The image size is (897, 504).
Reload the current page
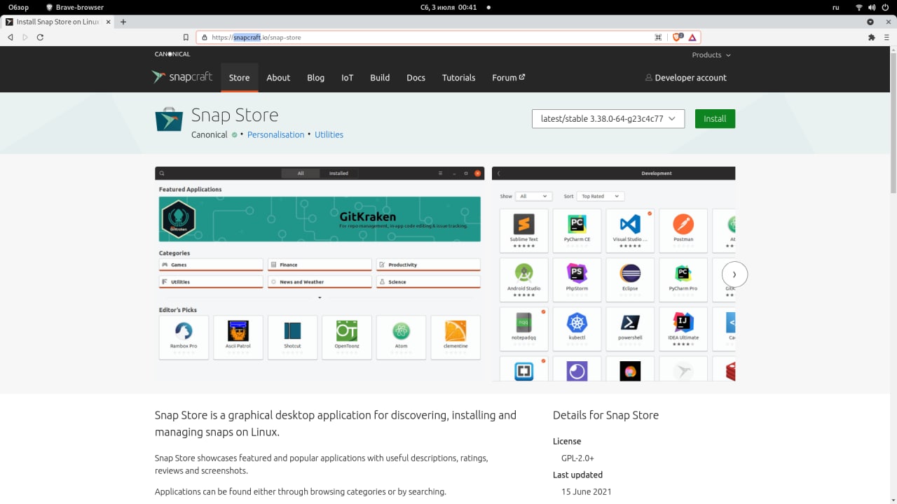click(x=40, y=37)
